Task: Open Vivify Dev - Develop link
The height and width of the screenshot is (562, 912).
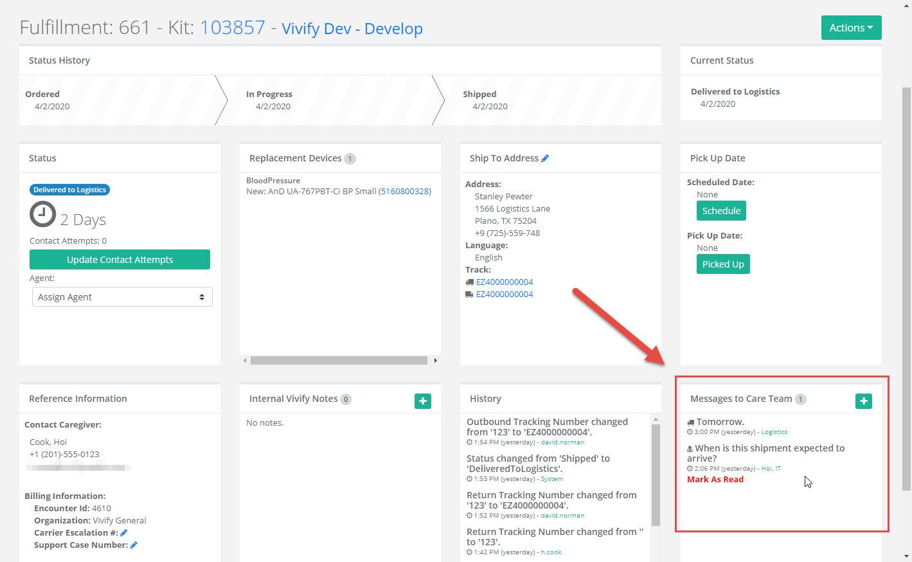Action: [352, 29]
